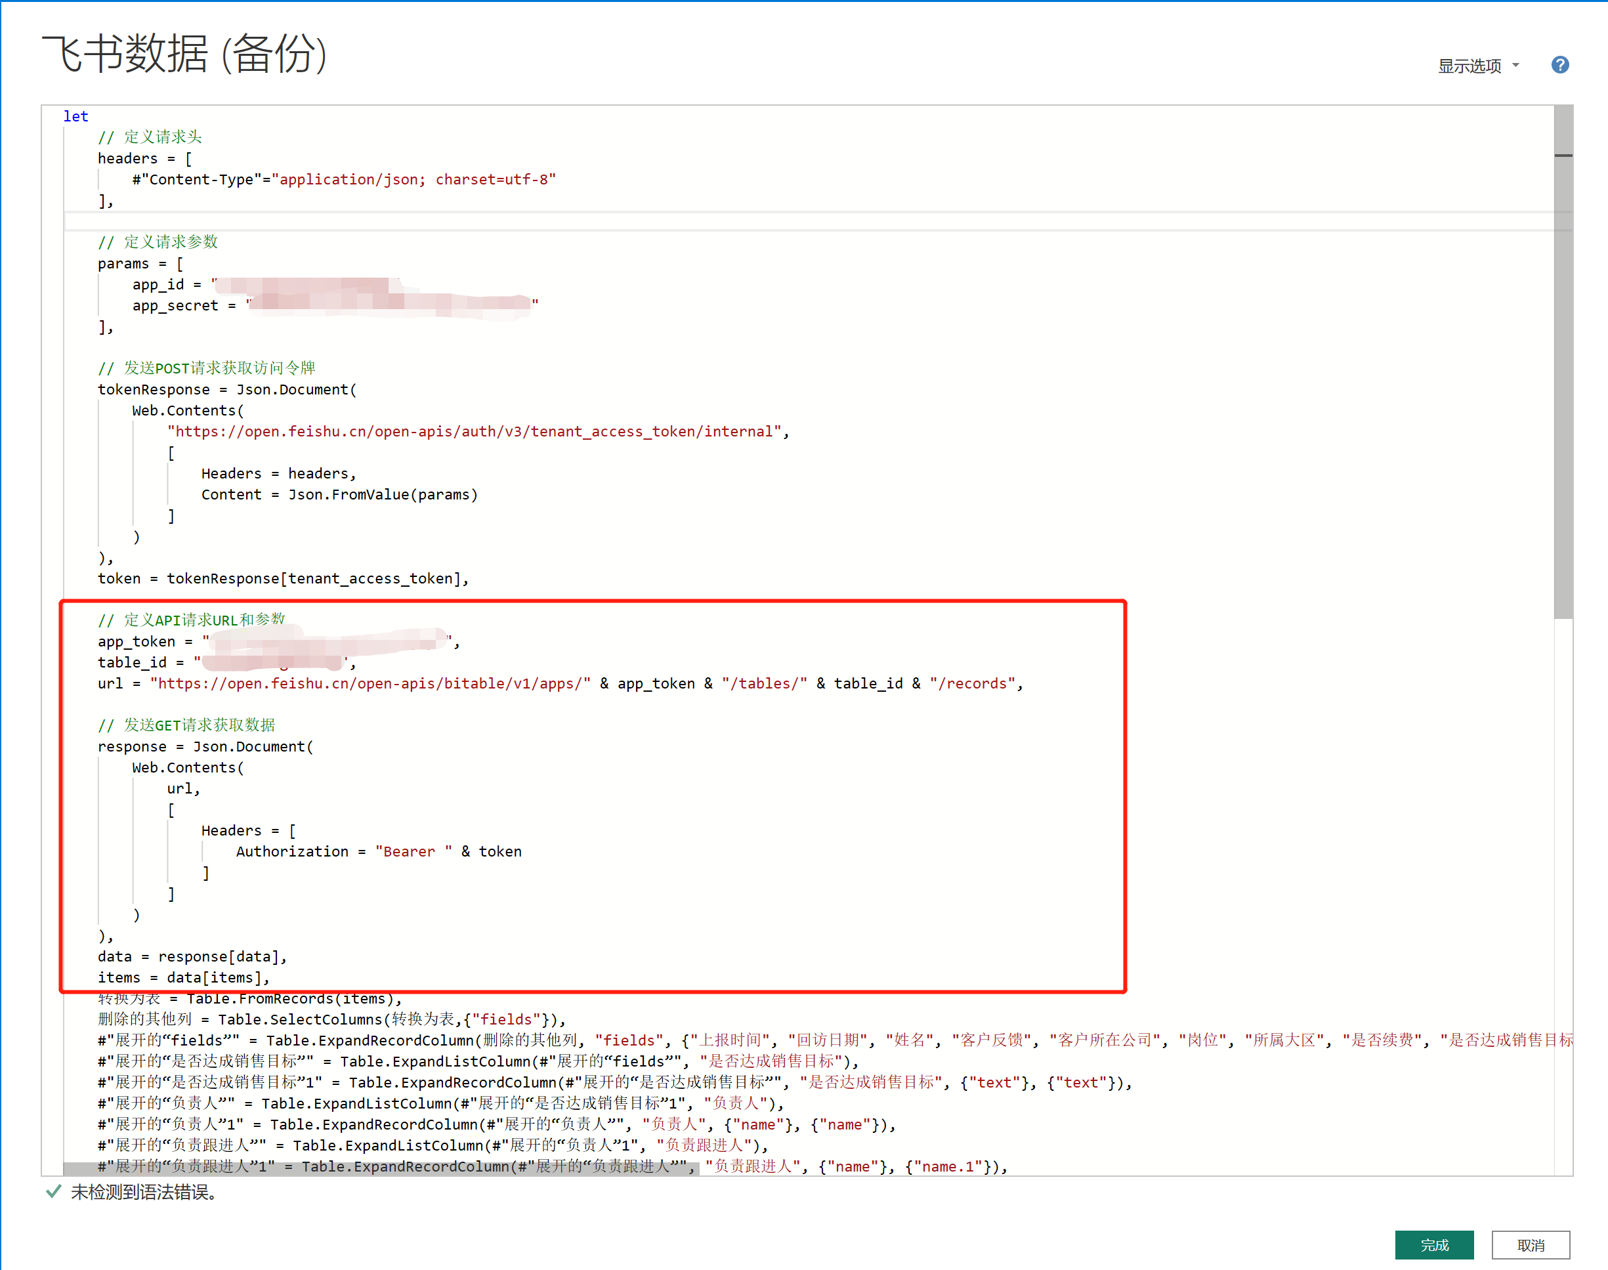This screenshot has height=1270, width=1608.
Task: Click the 'let' keyword on first line
Action: pyautogui.click(x=76, y=116)
